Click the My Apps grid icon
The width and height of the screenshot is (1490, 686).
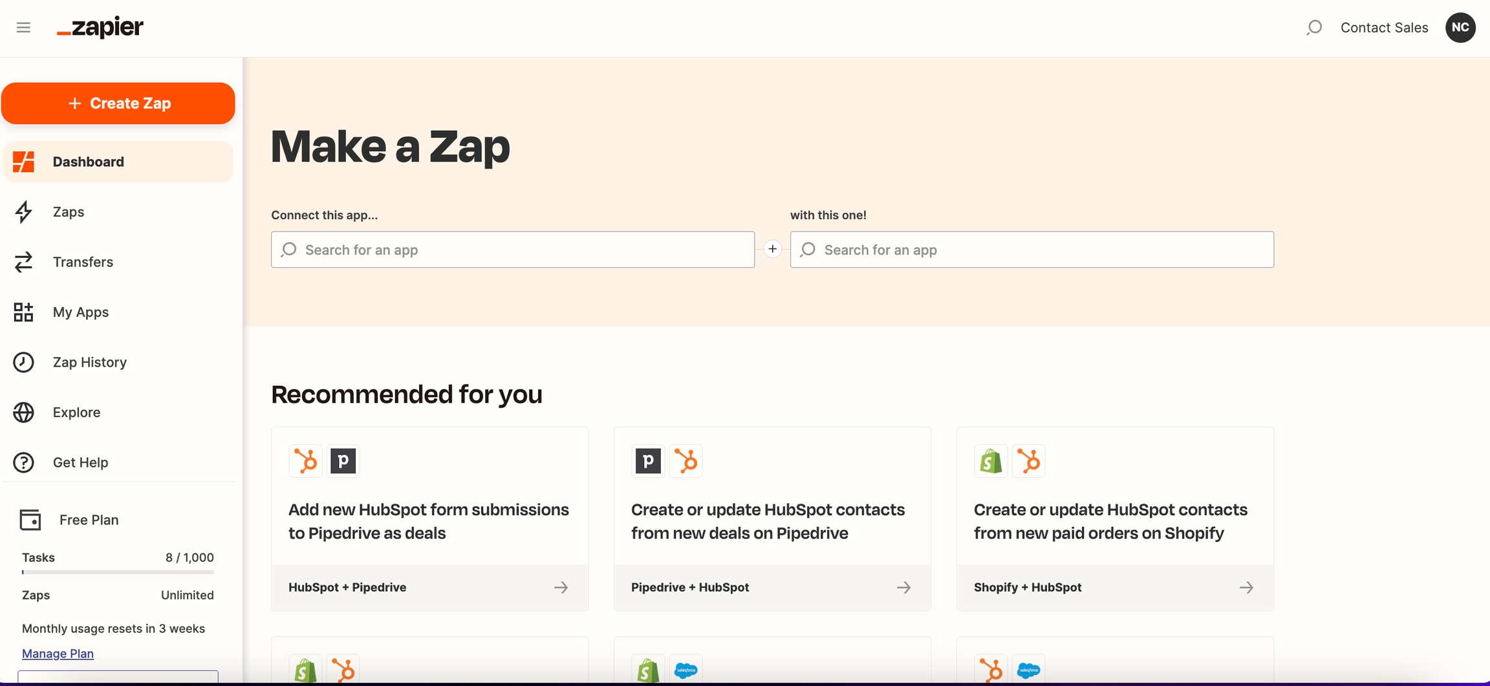coord(23,312)
